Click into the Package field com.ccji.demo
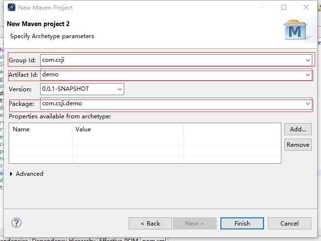Screen dimensions: 321x241 pyautogui.click(x=176, y=104)
